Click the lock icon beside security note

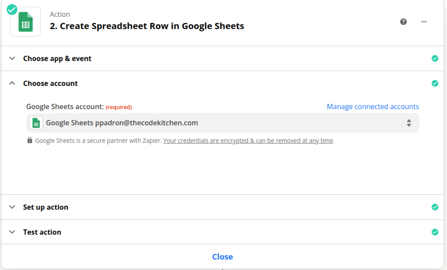coord(30,140)
